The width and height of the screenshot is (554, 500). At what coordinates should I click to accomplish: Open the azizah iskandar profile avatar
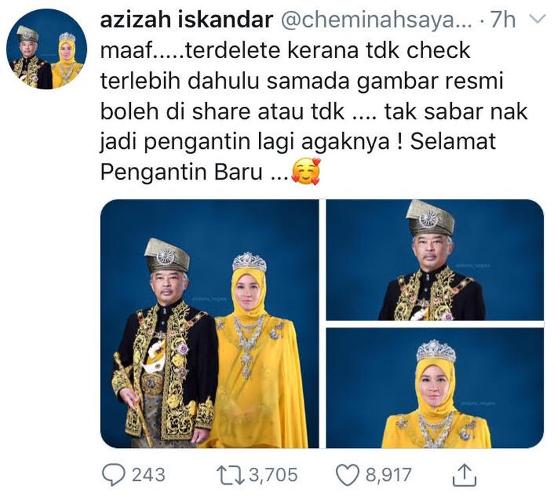point(47,49)
